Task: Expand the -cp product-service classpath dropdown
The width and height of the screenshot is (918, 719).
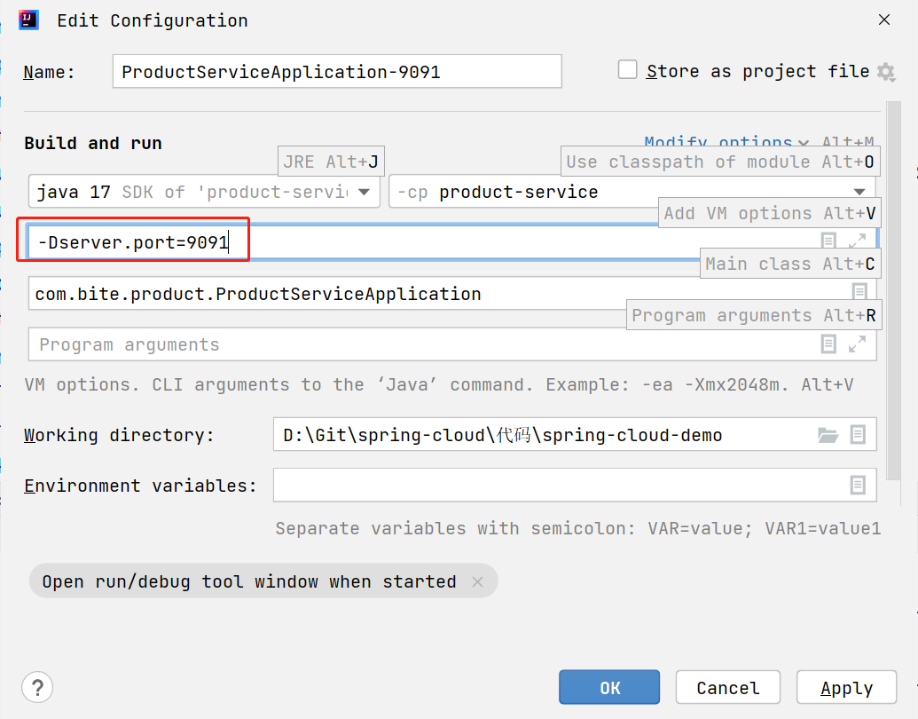Action: 632,192
